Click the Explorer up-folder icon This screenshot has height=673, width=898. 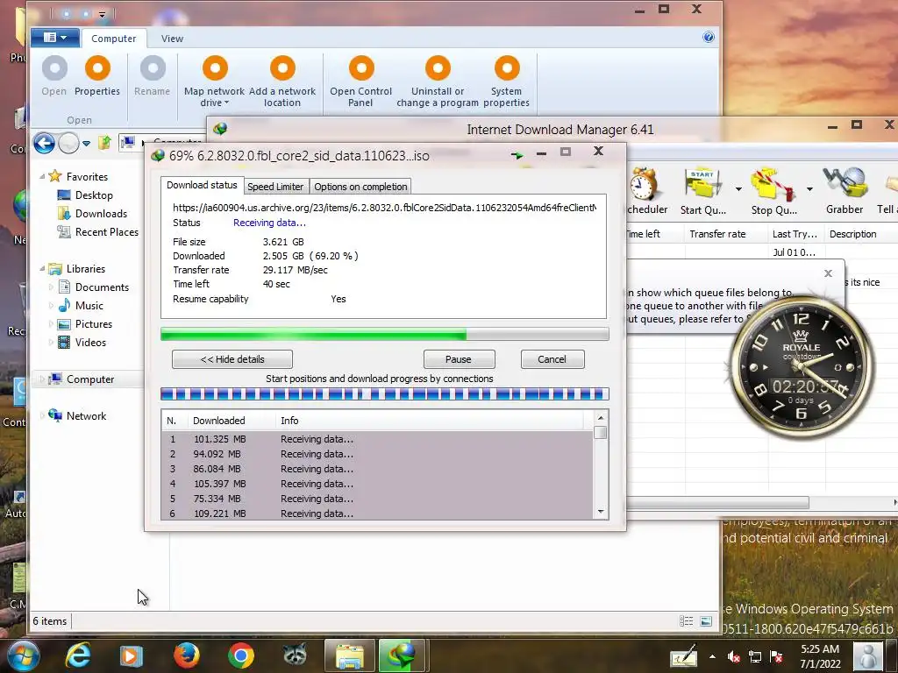click(104, 143)
